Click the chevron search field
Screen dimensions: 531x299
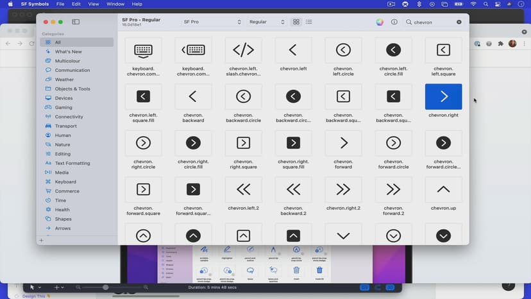tap(433, 22)
